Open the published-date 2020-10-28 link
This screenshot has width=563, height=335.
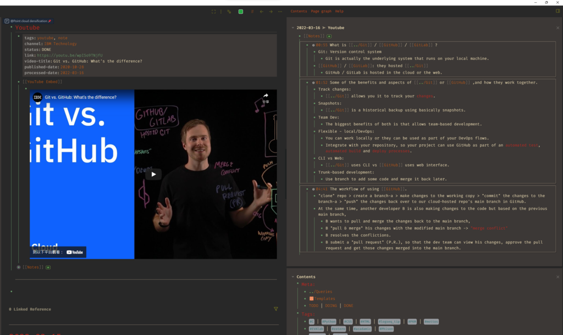coord(72,67)
